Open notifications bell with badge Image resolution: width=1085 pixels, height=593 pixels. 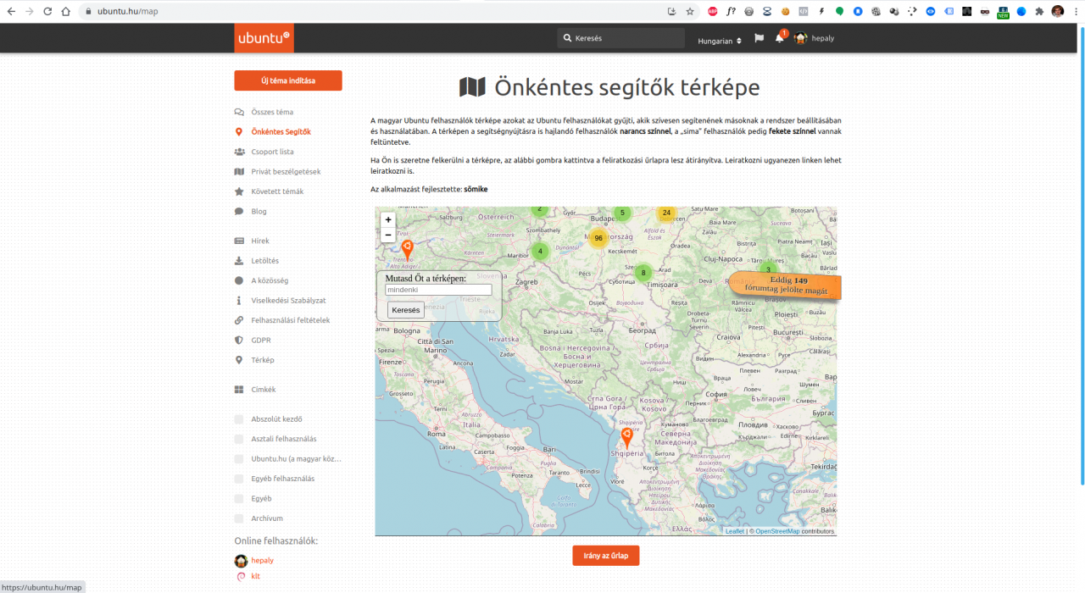pyautogui.click(x=780, y=38)
